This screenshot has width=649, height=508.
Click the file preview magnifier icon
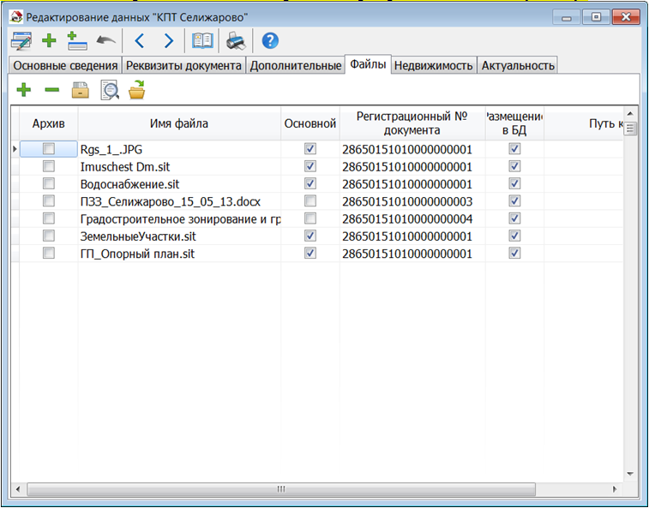109,90
